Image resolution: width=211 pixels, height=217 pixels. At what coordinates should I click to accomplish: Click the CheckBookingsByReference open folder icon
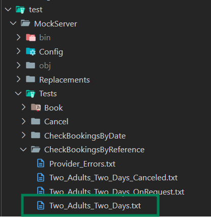tap(36, 149)
